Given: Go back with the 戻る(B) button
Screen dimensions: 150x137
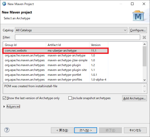Looking at the screenshot, I should [x=62, y=130].
